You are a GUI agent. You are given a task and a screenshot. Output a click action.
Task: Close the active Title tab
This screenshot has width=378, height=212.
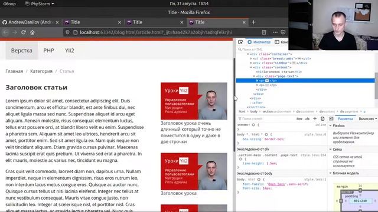pyautogui.click(x=244, y=22)
